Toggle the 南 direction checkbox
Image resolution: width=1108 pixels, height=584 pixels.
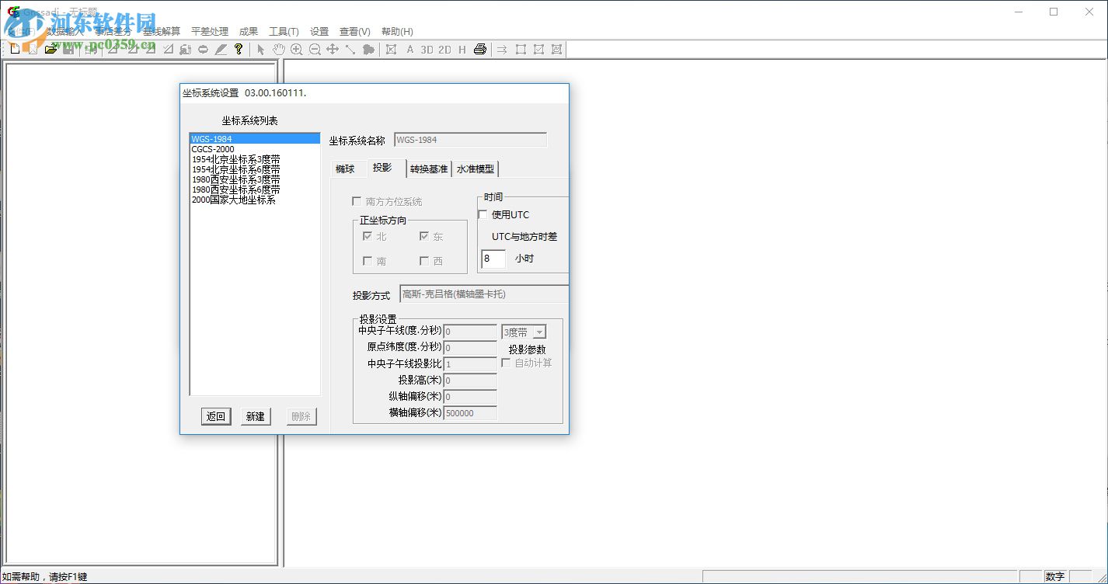[x=368, y=261]
